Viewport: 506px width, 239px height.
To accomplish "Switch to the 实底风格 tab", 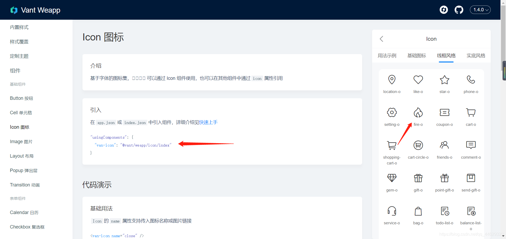I will (476, 55).
